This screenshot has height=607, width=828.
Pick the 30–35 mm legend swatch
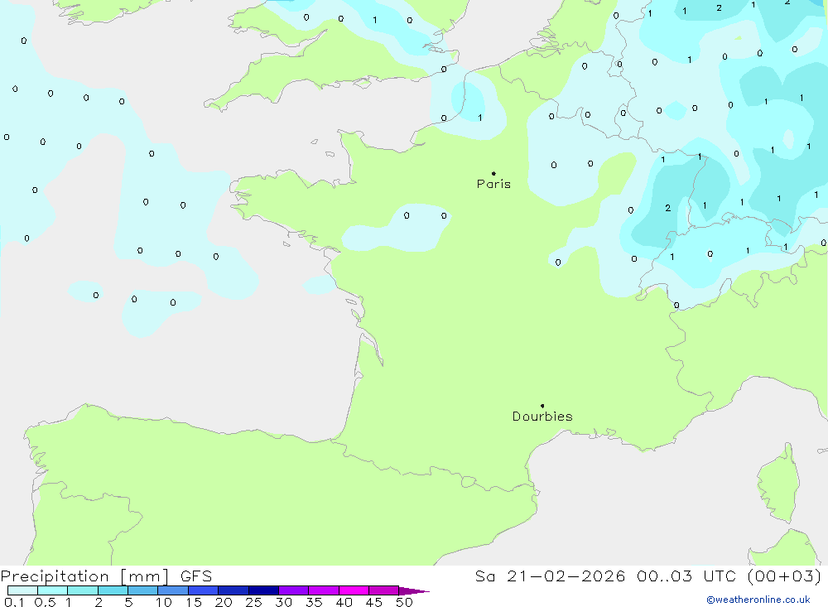294,590
